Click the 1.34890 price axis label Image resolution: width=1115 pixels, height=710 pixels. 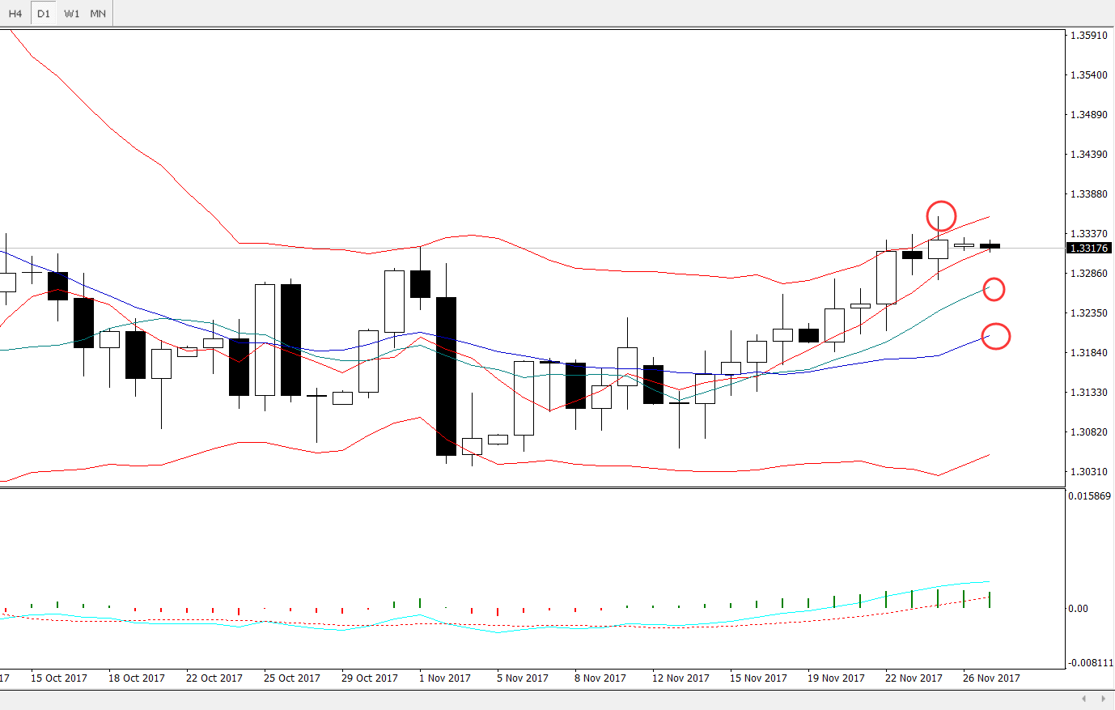1088,115
